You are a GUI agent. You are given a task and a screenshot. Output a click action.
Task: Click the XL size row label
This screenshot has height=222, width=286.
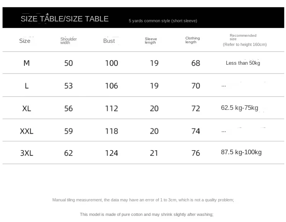[x=26, y=108]
